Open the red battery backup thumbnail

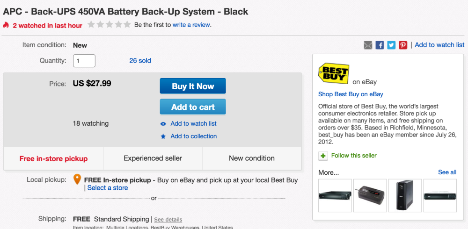(370, 195)
